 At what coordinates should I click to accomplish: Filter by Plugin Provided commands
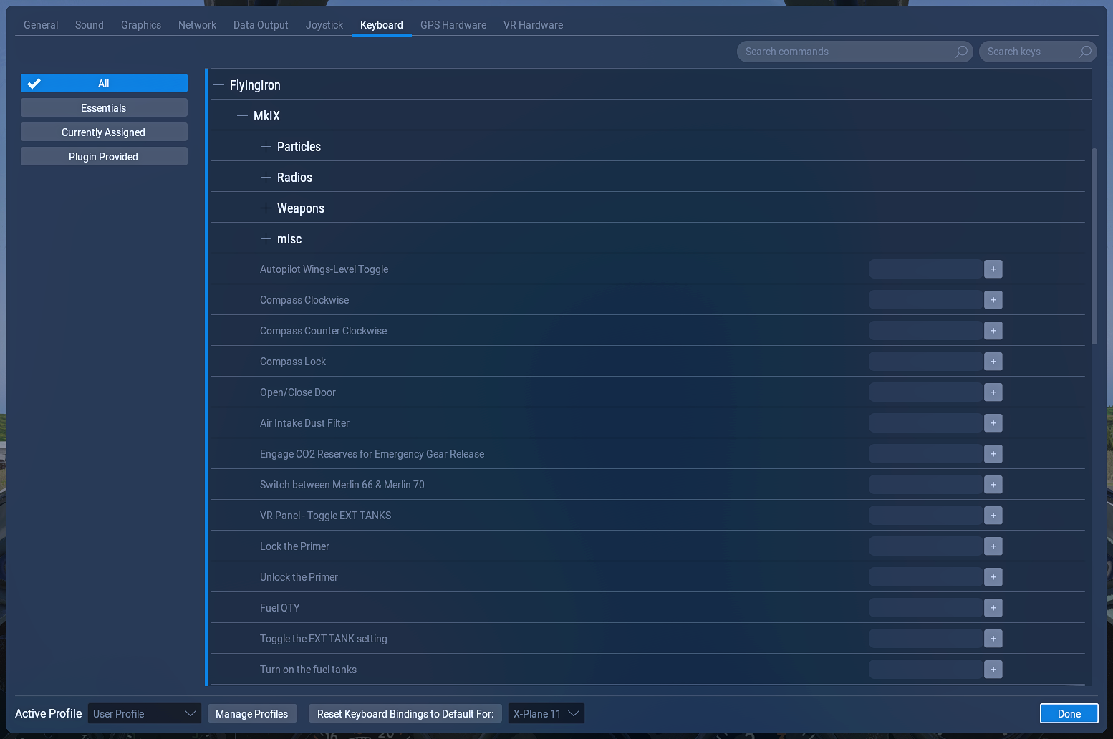click(x=104, y=157)
